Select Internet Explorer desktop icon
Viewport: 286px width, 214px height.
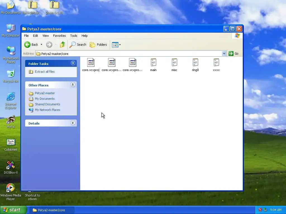(x=11, y=100)
